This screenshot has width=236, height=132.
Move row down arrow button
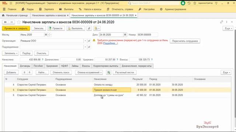point(29,73)
